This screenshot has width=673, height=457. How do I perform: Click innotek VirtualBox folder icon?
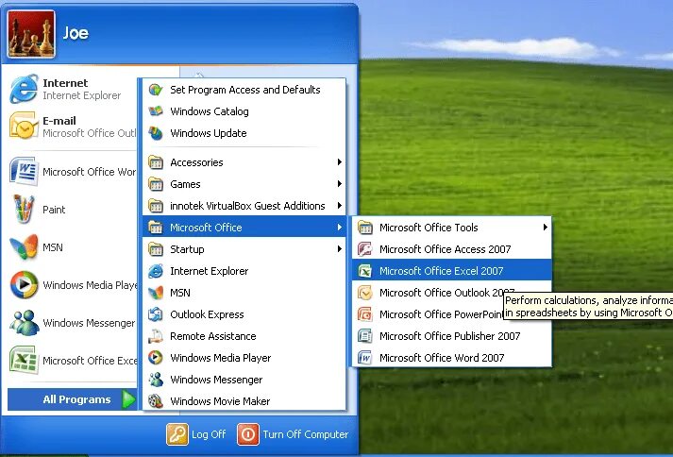click(156, 206)
